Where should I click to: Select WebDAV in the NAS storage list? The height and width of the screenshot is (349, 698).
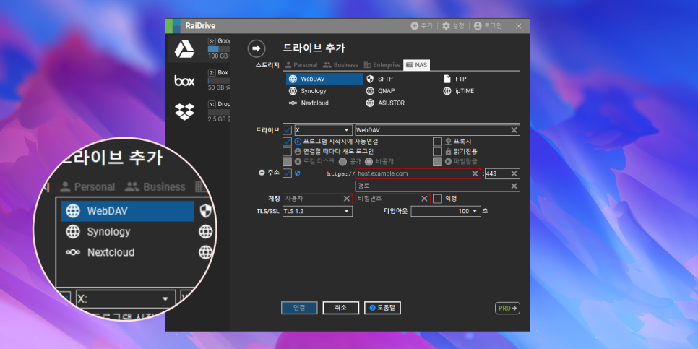tap(324, 79)
